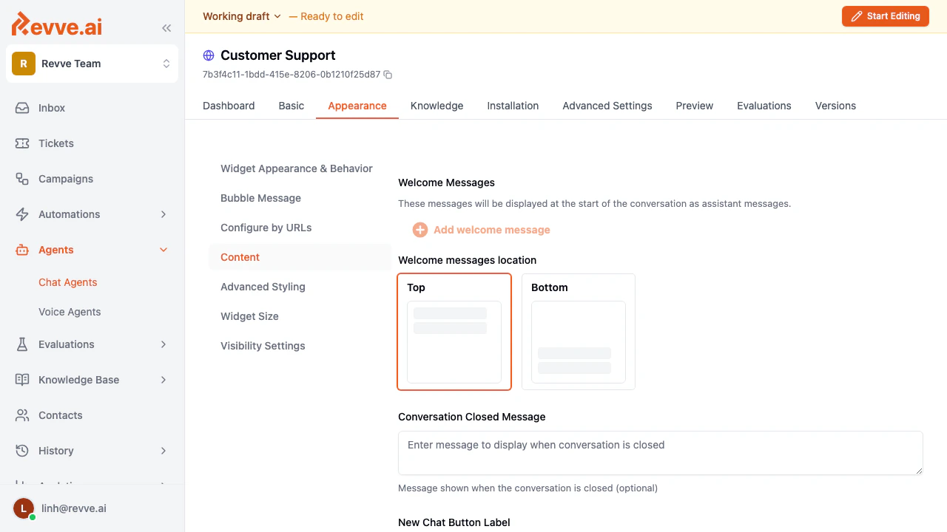The height and width of the screenshot is (532, 947).
Task: Open the Advanced Settings tab
Action: point(607,106)
